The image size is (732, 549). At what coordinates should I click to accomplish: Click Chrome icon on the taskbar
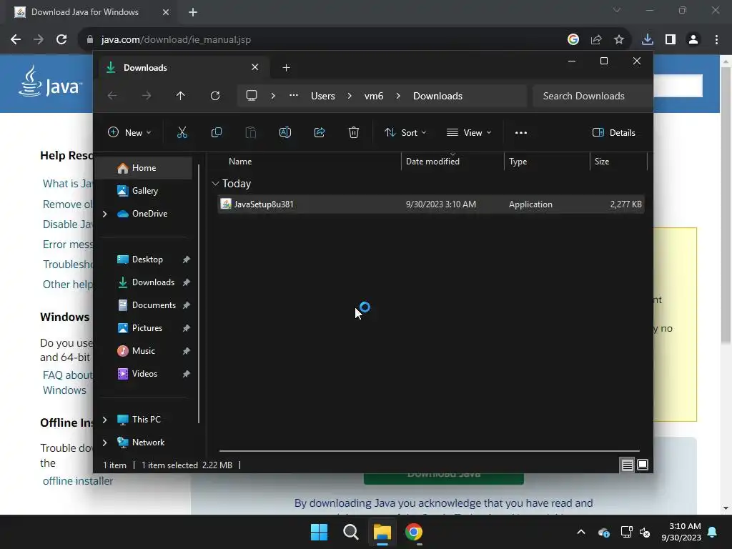coord(414,532)
